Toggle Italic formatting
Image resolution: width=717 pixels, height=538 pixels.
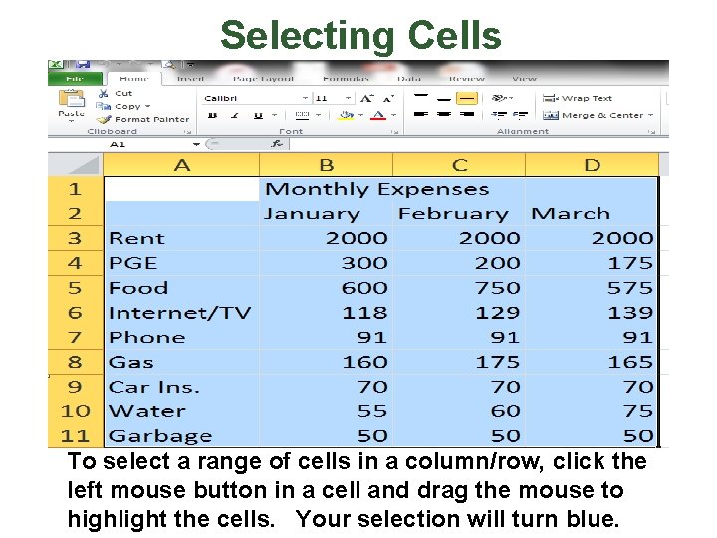click(x=235, y=115)
